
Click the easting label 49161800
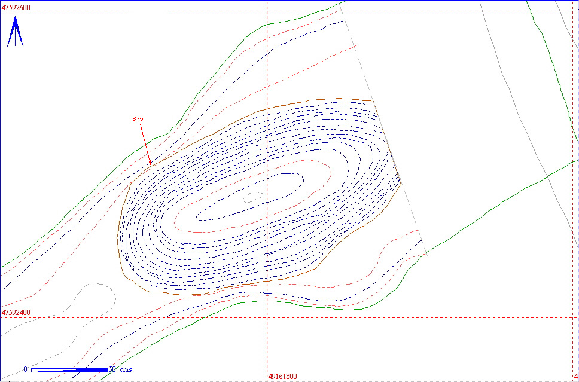(283, 377)
